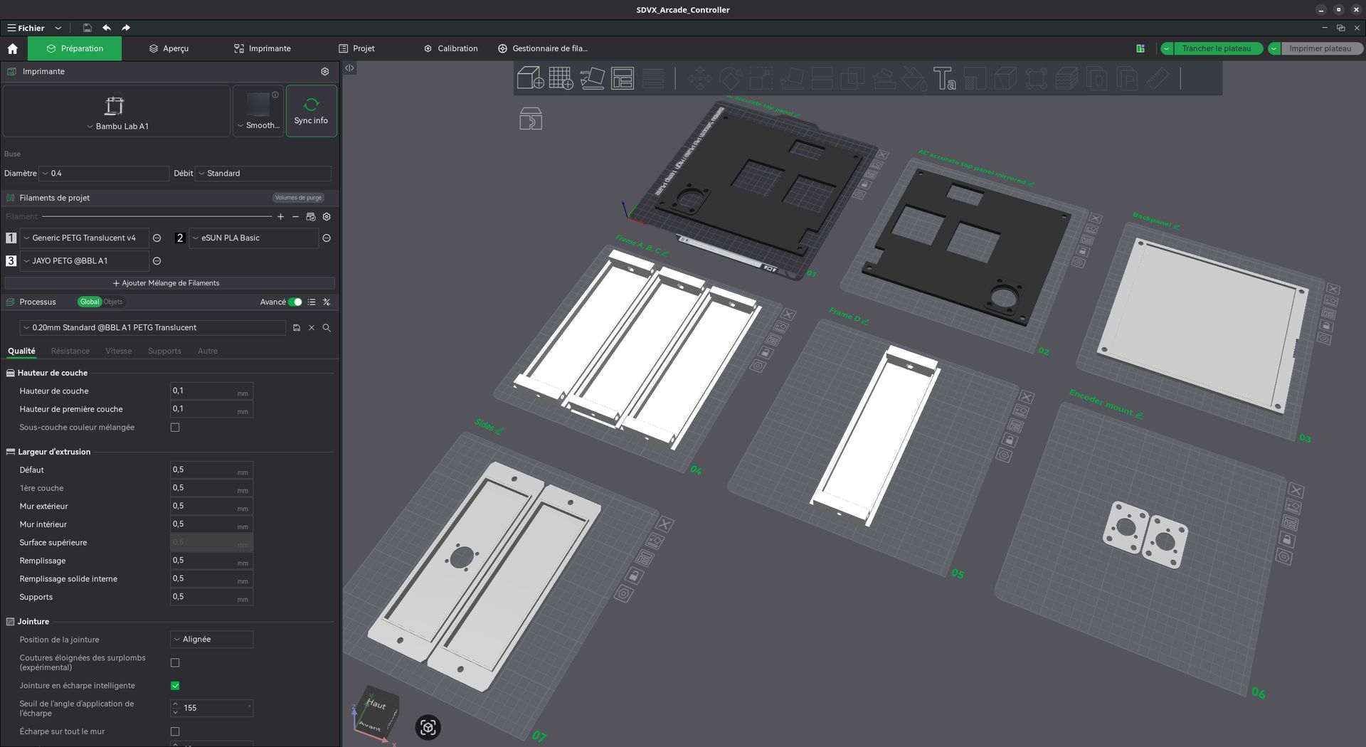Select the Text shape tool
The width and height of the screenshot is (1366, 747).
click(x=944, y=78)
